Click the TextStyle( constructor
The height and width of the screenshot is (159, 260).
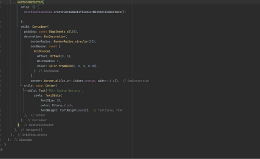pos(54,95)
